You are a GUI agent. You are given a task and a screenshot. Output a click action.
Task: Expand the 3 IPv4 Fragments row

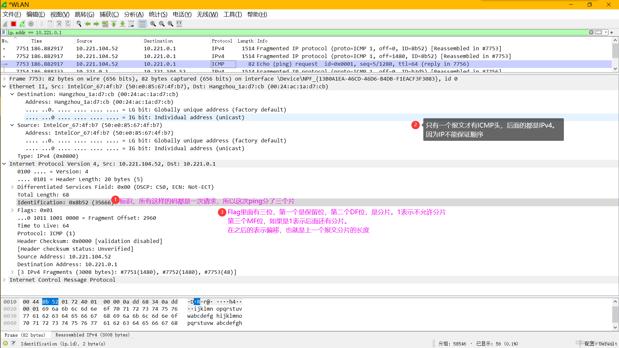(x=12, y=272)
